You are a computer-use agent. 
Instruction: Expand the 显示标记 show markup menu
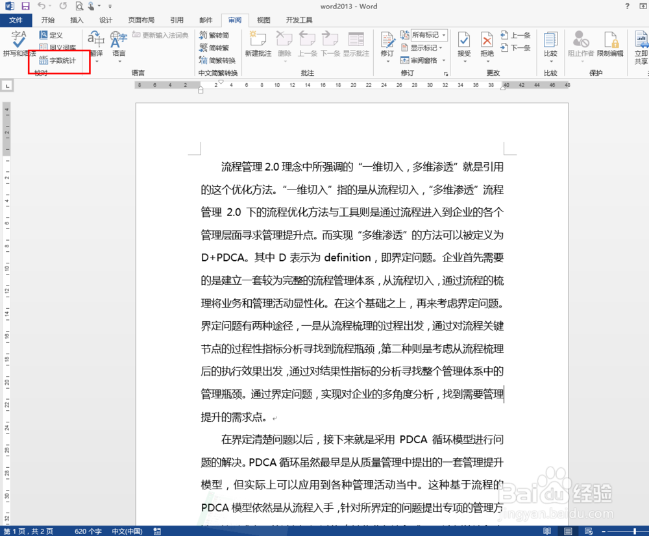pos(423,47)
